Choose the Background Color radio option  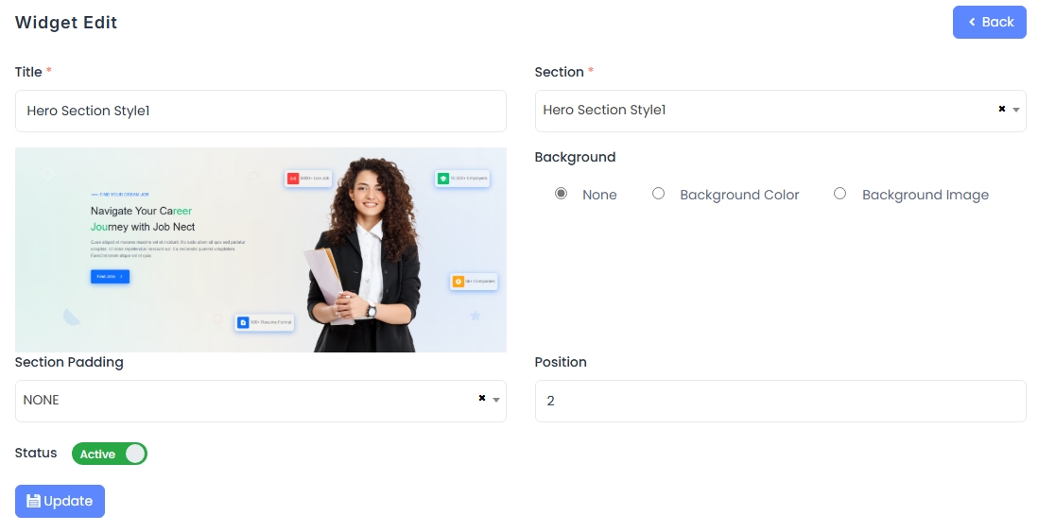point(658,193)
